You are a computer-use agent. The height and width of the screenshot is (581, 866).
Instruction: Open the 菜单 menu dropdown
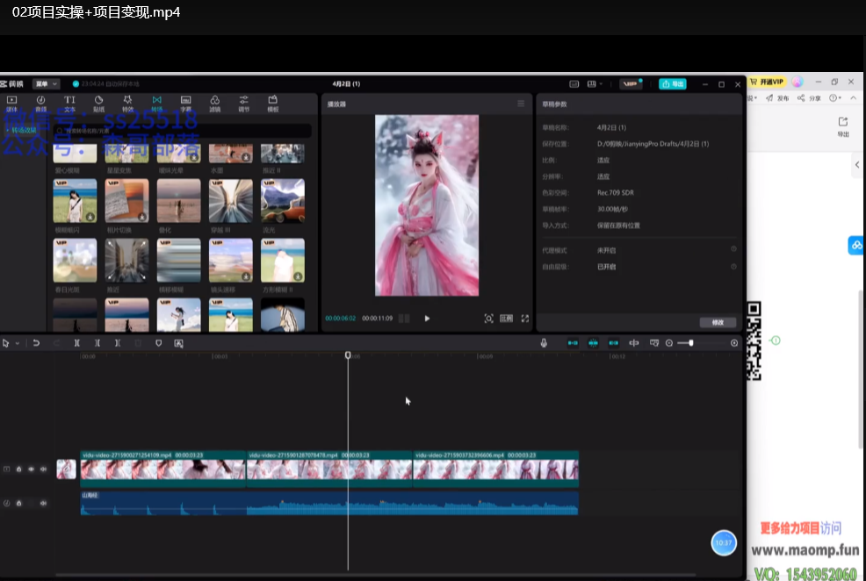46,84
